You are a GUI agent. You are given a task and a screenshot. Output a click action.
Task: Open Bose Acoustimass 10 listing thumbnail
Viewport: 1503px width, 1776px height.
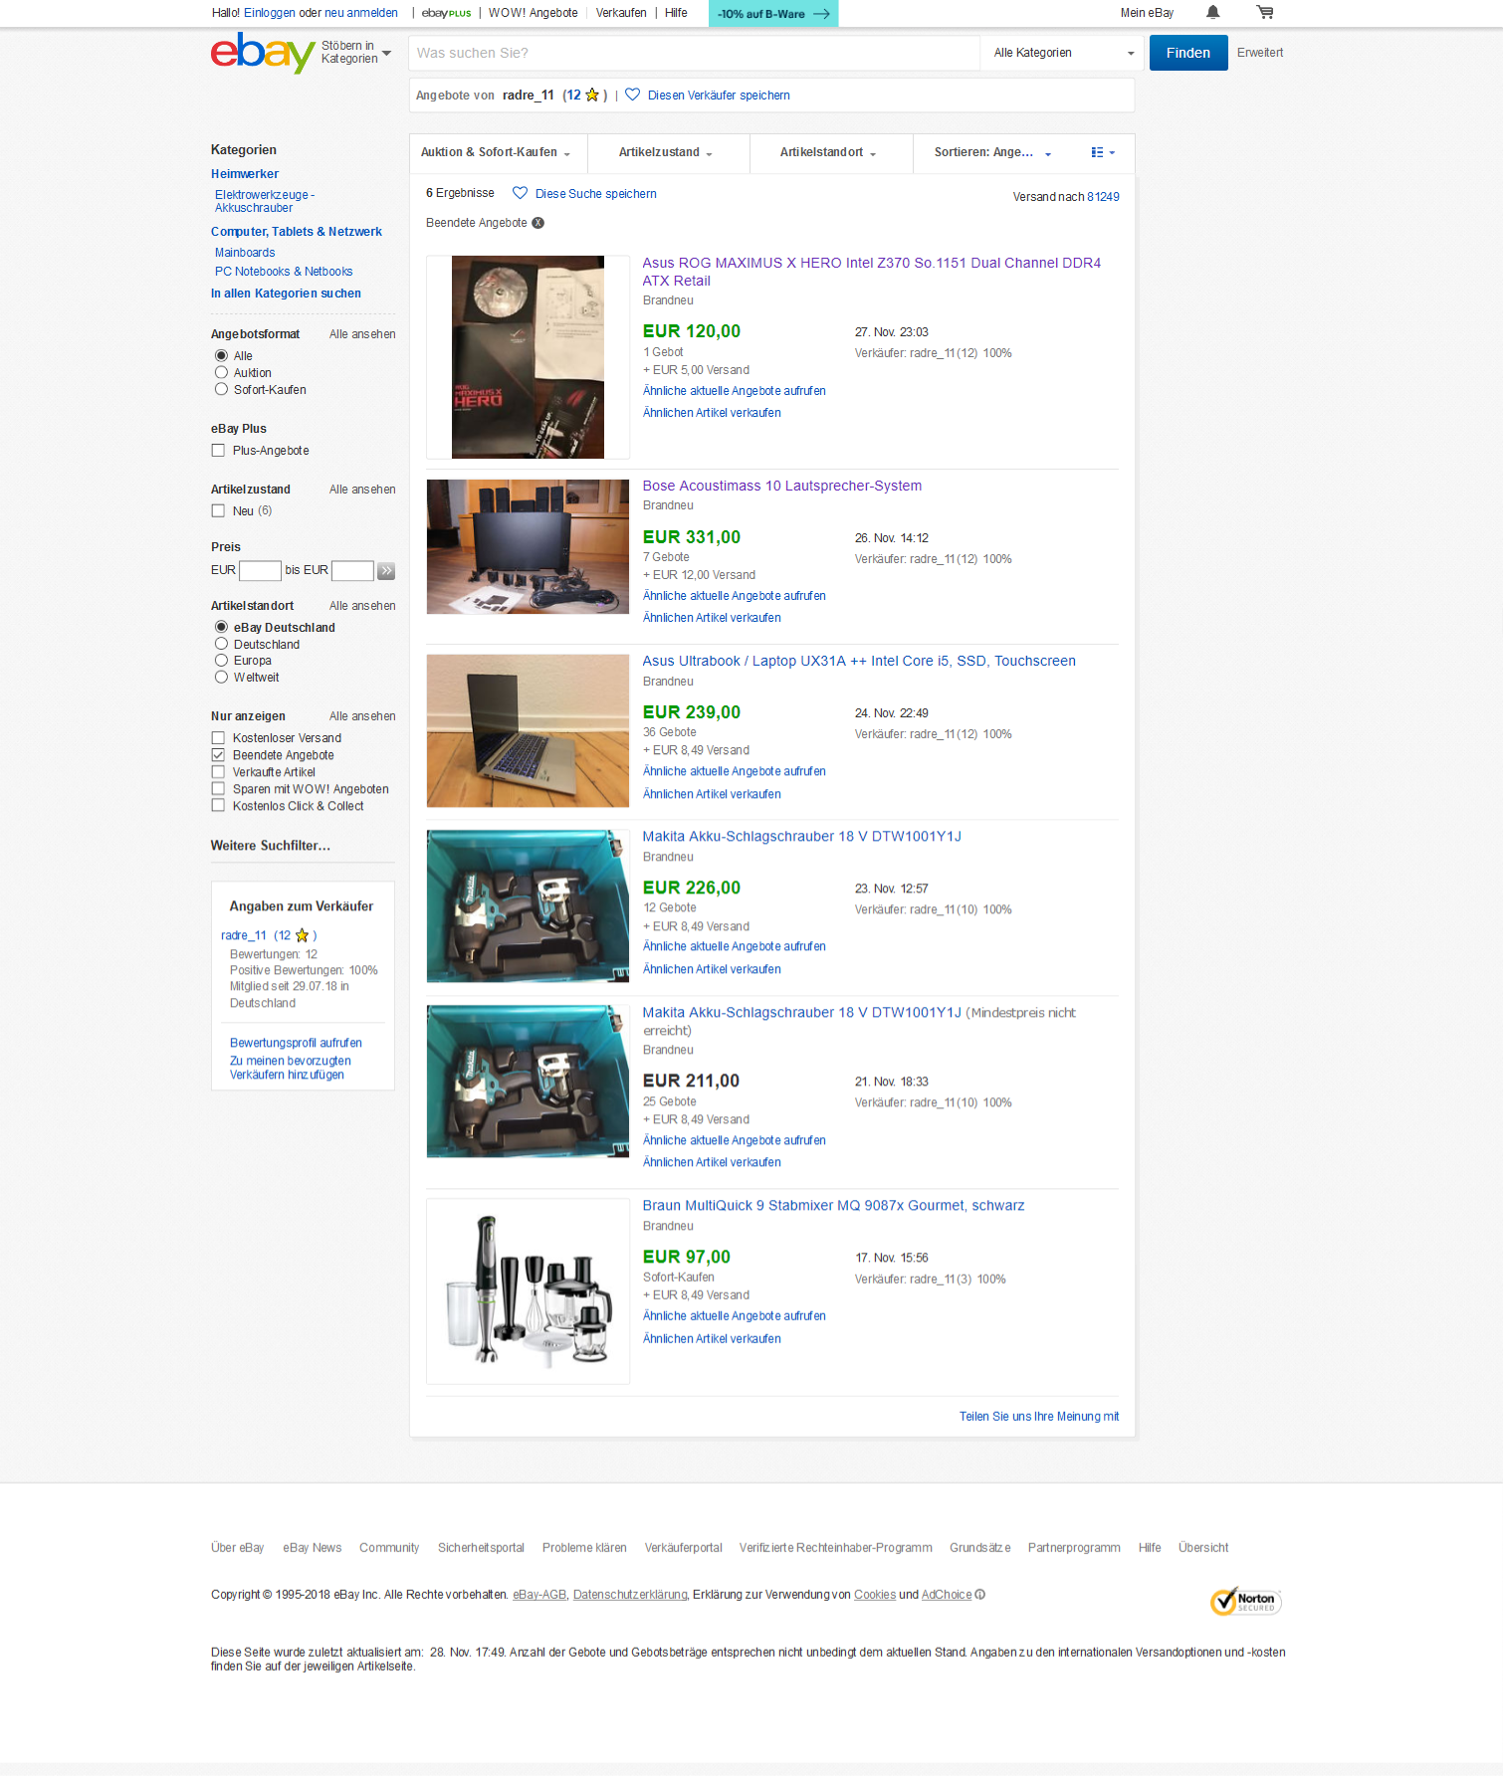[528, 546]
